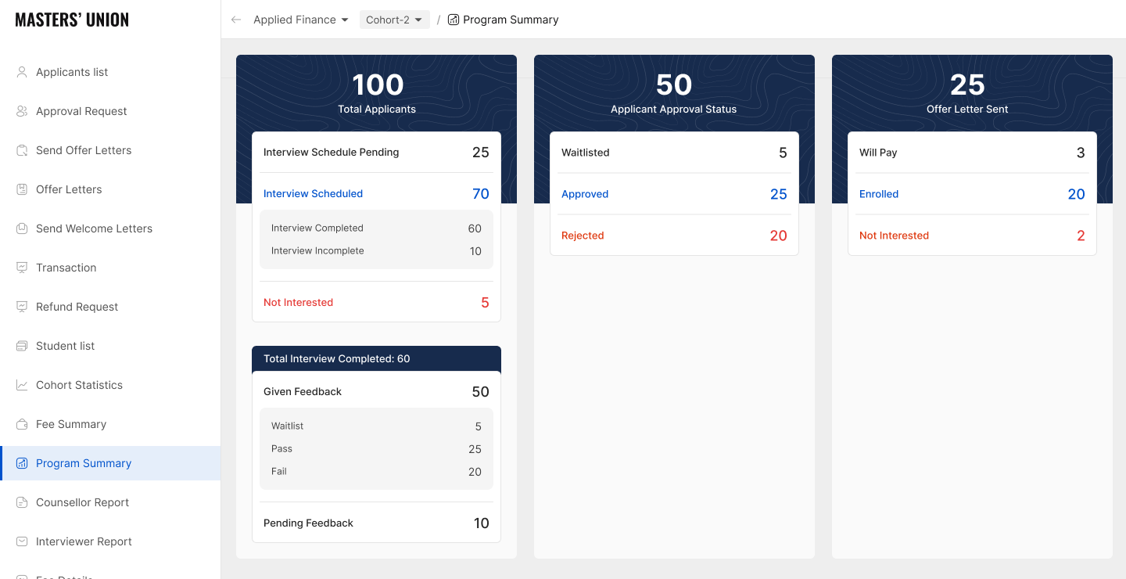Screen dimensions: 1126x579
Task: Click the Approval Request people icon
Action: coord(22,111)
